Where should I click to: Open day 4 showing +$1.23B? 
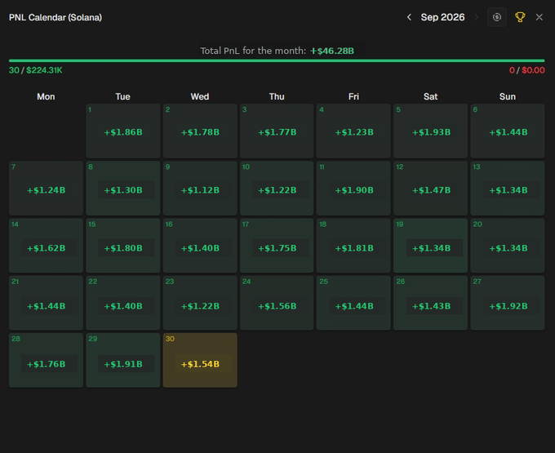pyautogui.click(x=353, y=131)
